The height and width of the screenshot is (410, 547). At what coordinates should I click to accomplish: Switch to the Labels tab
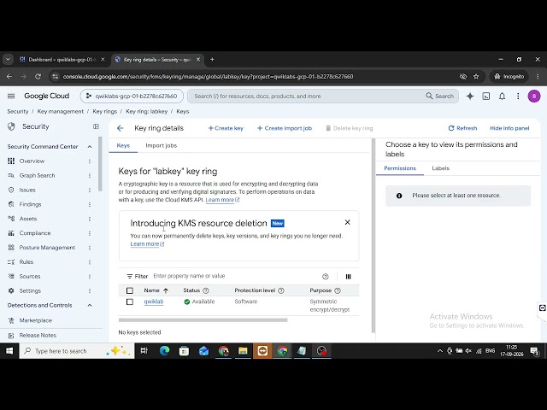441,168
